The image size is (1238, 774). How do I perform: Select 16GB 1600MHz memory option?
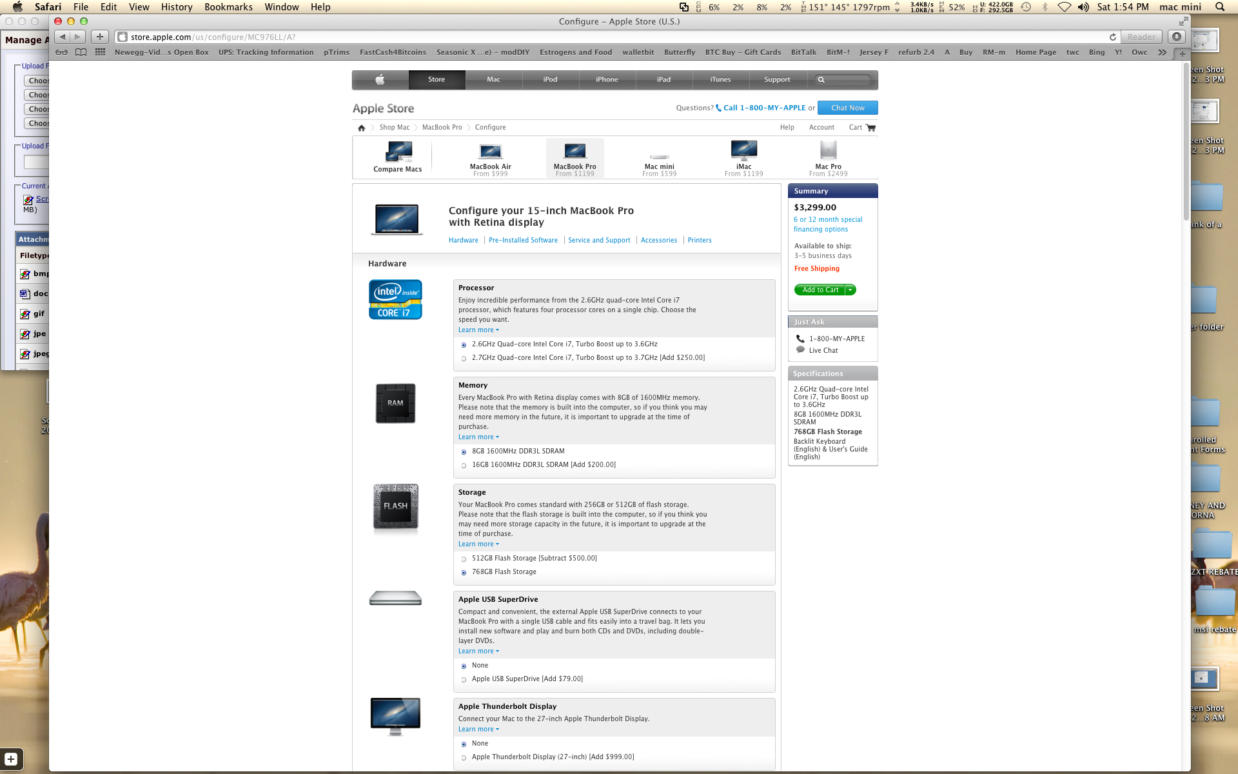click(464, 466)
